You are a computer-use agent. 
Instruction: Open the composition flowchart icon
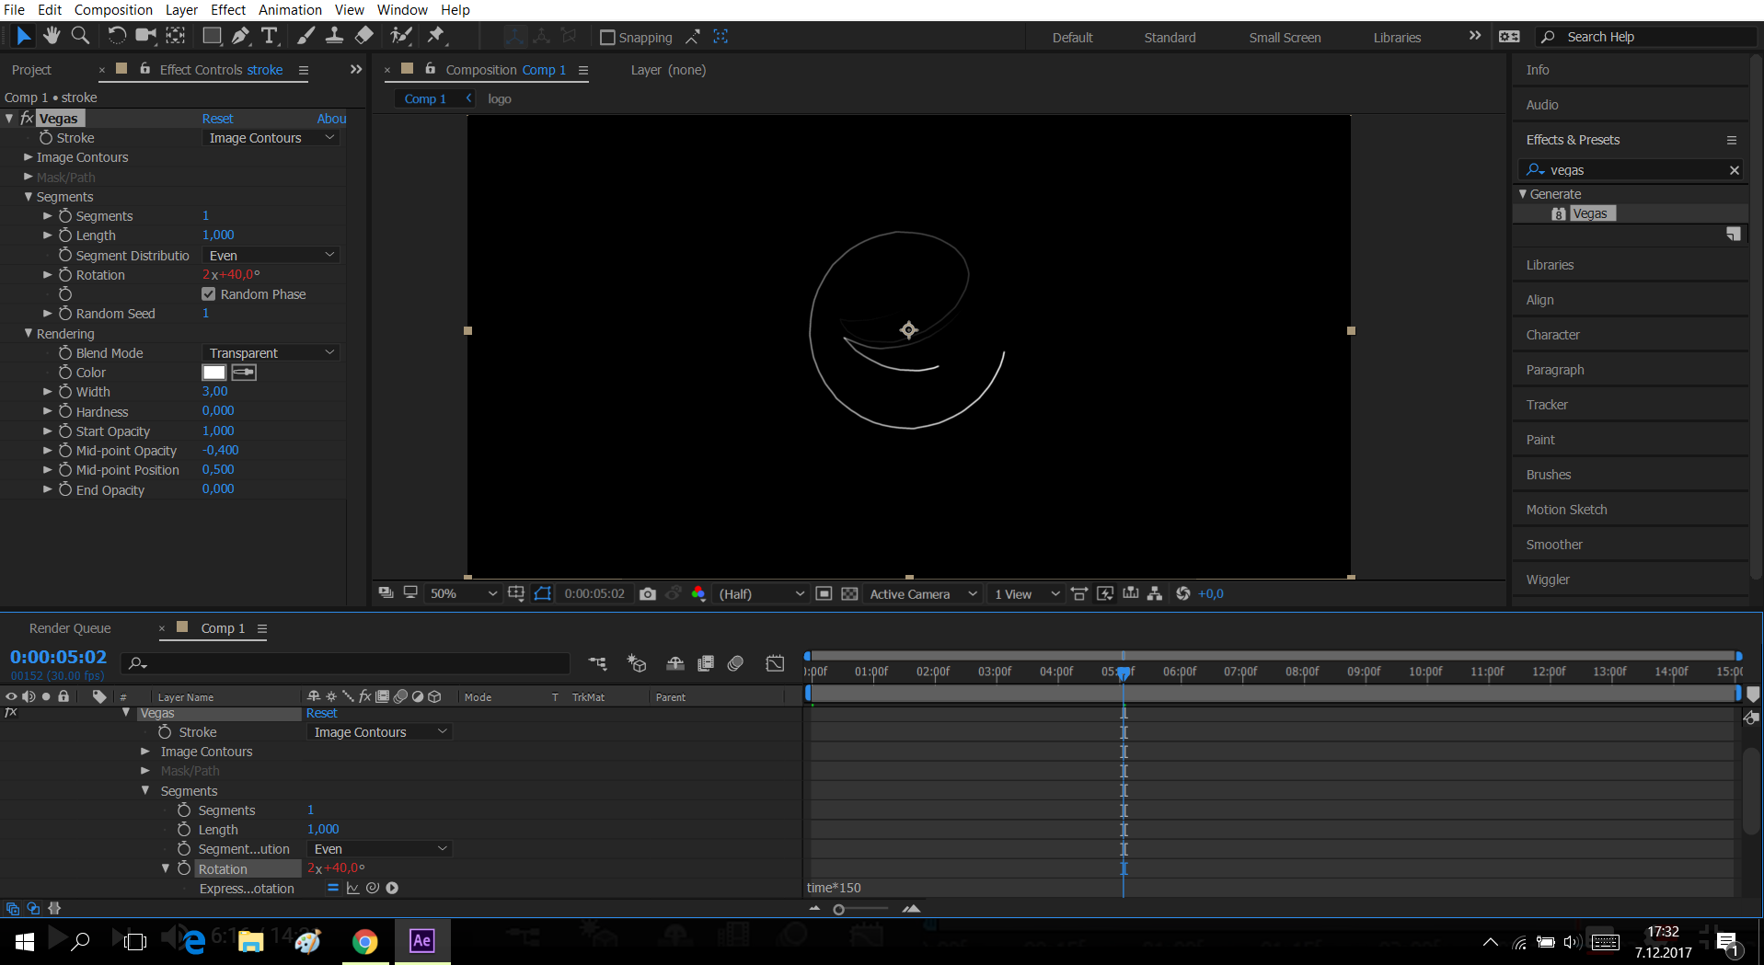click(1155, 594)
